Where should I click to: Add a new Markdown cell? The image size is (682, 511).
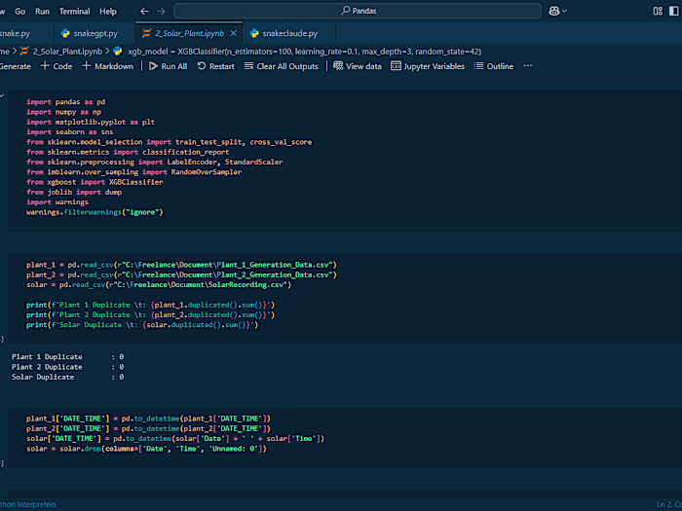[x=108, y=66]
